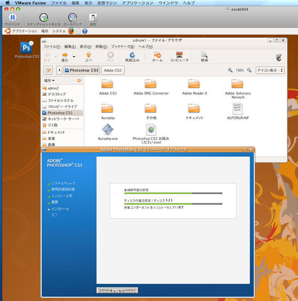Select Network Servers in sidebar
Viewport: 298px width, 301px height.
pos(62,119)
